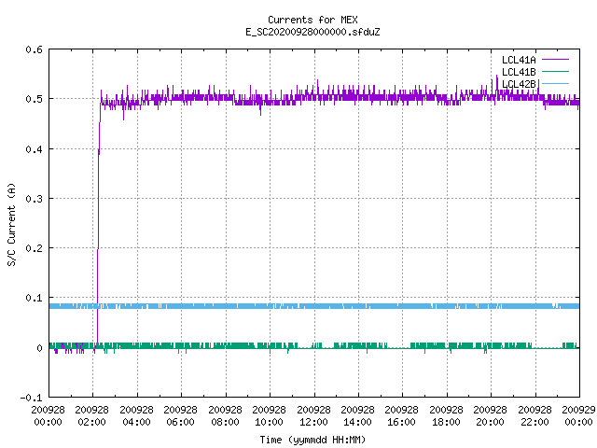The image size is (597, 448).
Task: Click the 200928 14:00 x-axis tick label
Action: (357, 416)
